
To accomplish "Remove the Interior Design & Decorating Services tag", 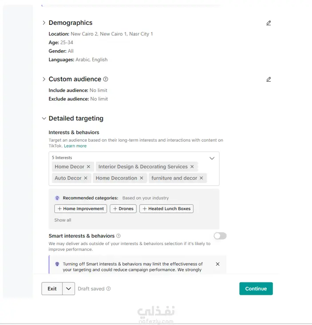I will [192, 166].
